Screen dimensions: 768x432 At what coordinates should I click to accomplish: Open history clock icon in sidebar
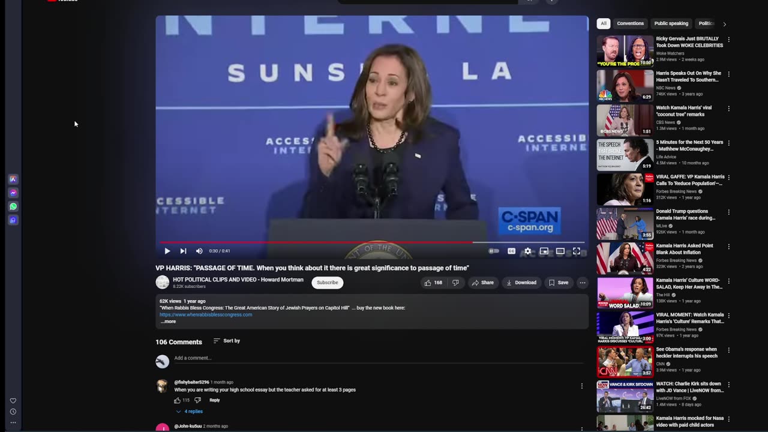tap(13, 412)
